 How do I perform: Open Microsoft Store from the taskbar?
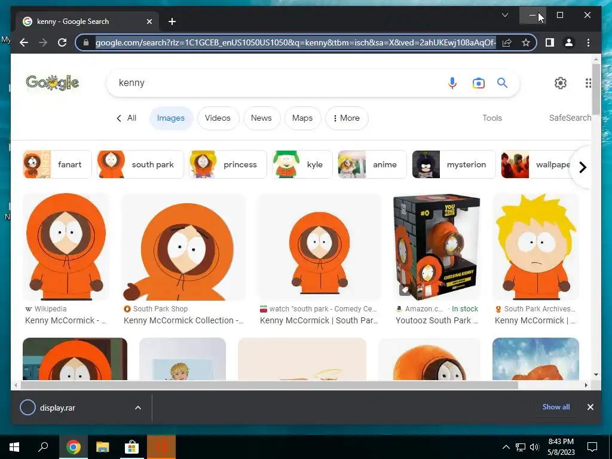click(x=131, y=447)
